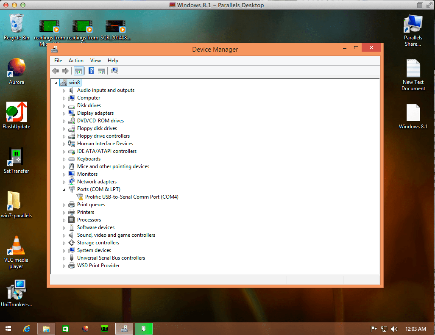Select IDE ATA/ATAPI controllers entry
Image resolution: width=435 pixels, height=335 pixels.
click(107, 151)
